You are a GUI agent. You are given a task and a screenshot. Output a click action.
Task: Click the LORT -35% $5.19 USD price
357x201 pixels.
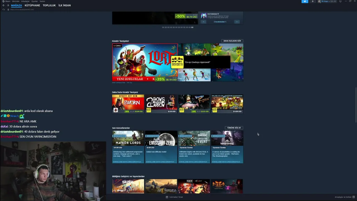click(166, 79)
